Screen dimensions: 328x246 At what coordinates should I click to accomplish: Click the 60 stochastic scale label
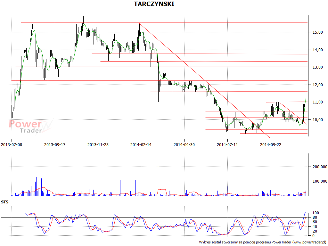[x=316, y=222]
